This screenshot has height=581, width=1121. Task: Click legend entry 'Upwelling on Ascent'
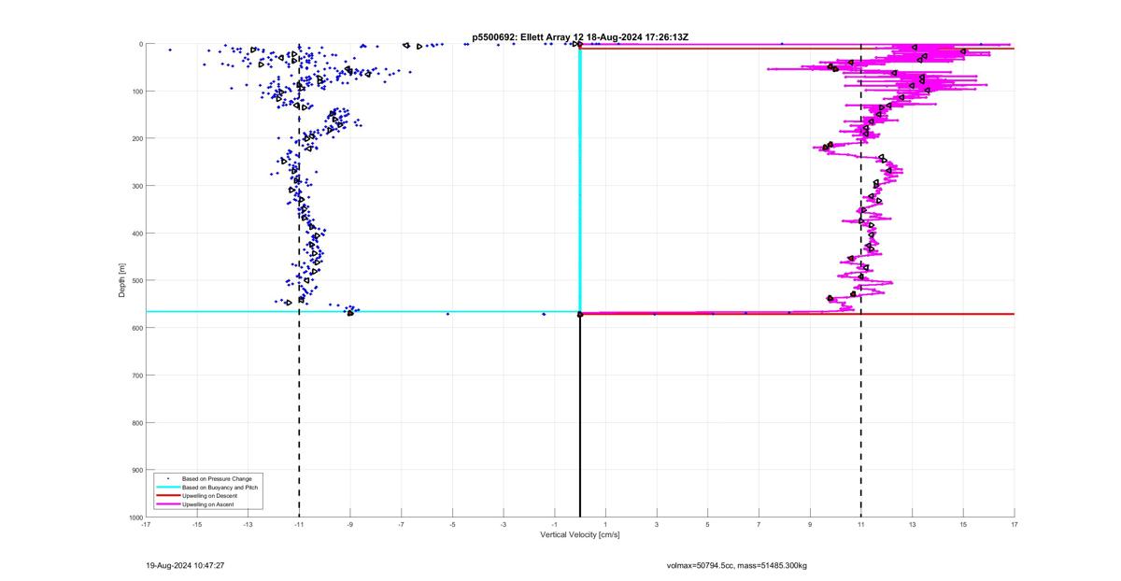tap(209, 504)
